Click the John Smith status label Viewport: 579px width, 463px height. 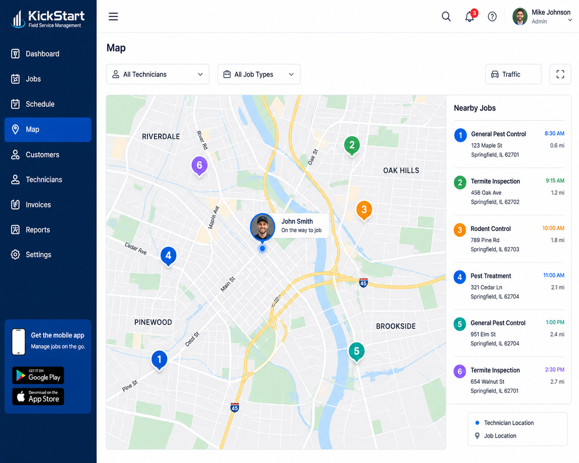(x=301, y=226)
